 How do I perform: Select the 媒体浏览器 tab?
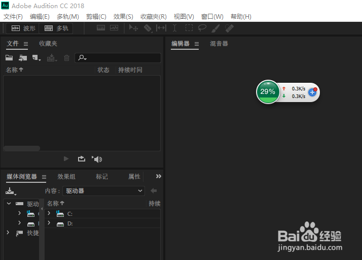coord(22,177)
